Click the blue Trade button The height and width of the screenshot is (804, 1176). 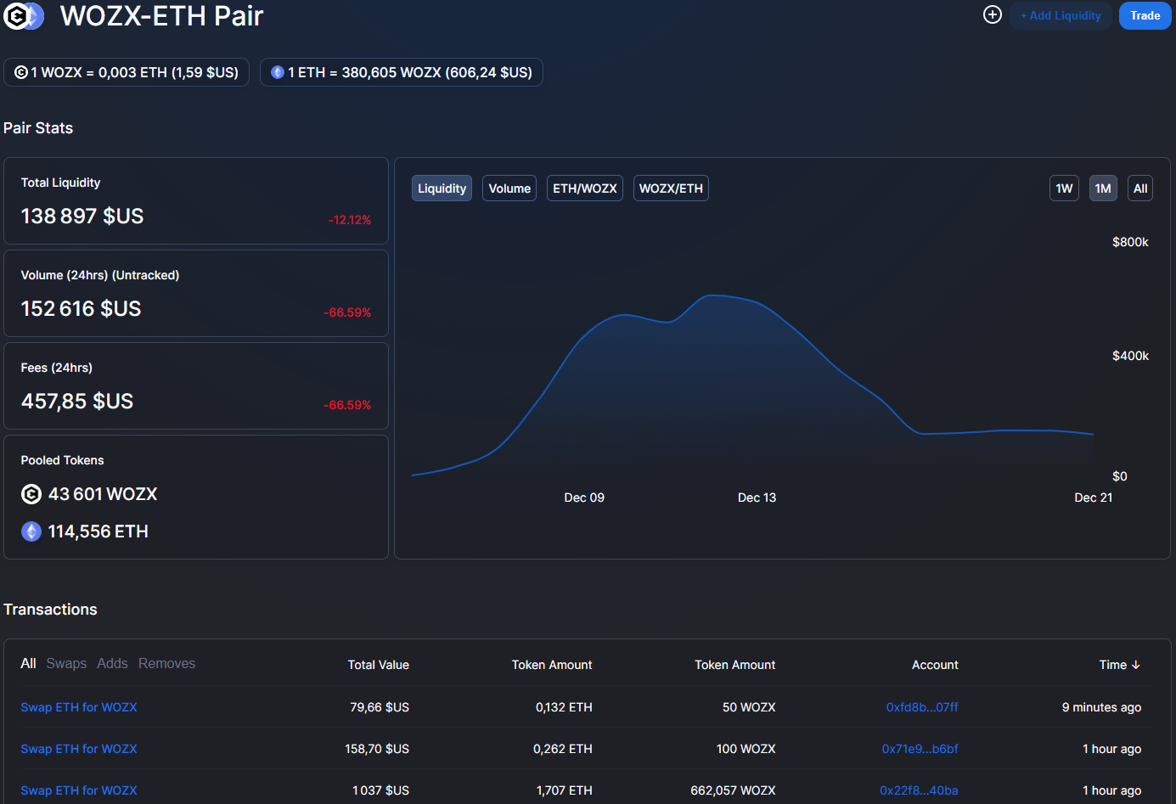pos(1145,15)
